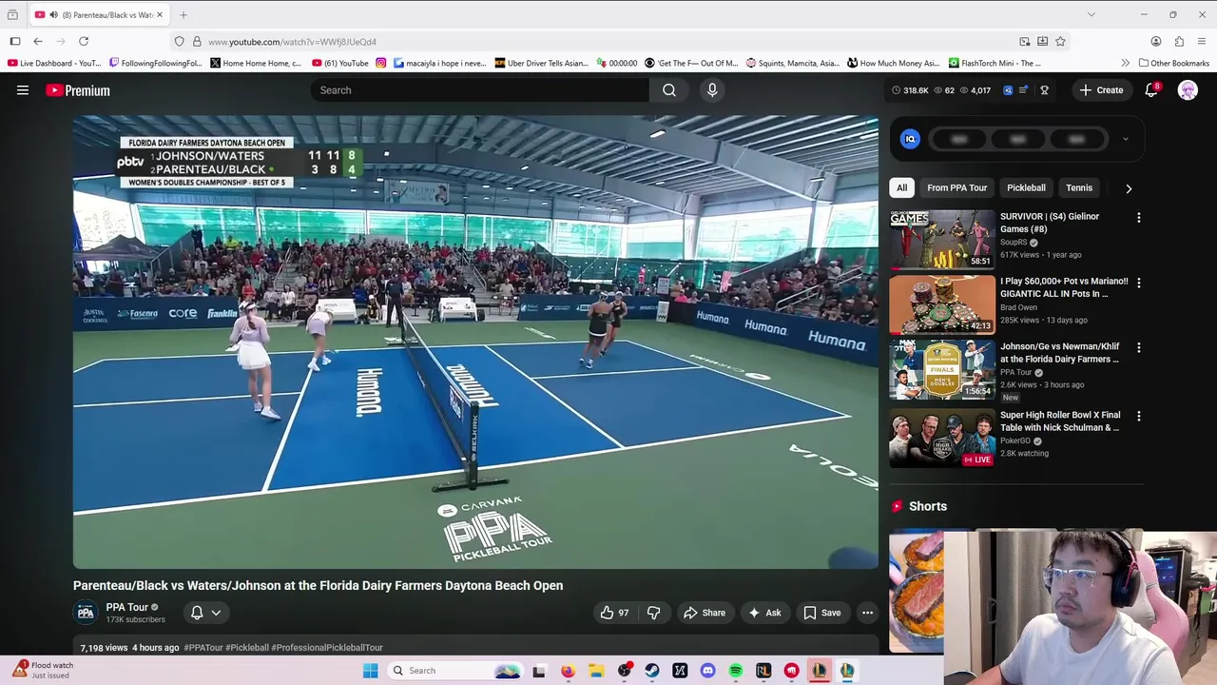Open browser extensions puzzle icon
This screenshot has width=1217, height=685.
(1179, 41)
